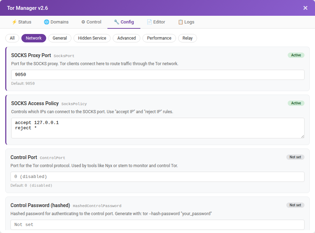Select the Config tab
This screenshot has height=233, width=315.
[124, 22]
